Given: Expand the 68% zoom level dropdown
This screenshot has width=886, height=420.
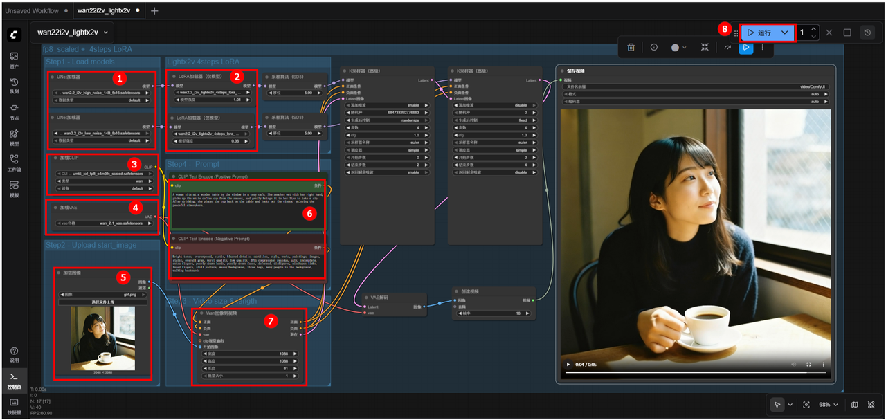Looking at the screenshot, I should click(x=829, y=405).
